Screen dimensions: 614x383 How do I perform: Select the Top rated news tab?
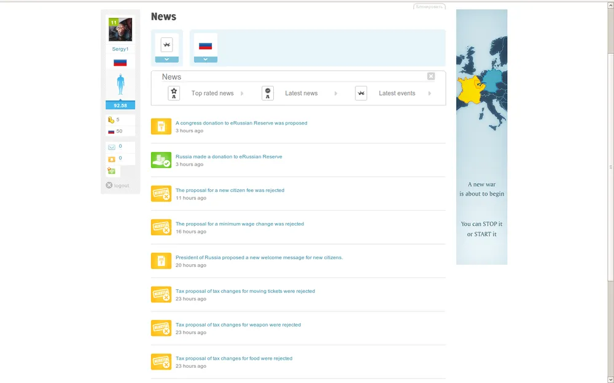point(212,93)
